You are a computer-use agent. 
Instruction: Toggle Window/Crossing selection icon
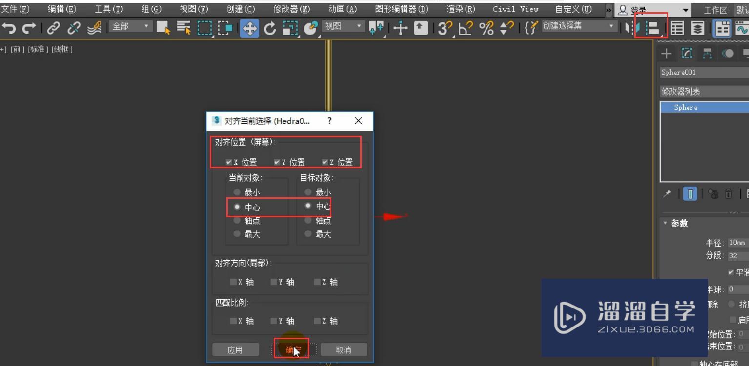click(225, 28)
